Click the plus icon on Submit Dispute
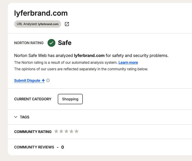The height and width of the screenshot is (161, 192). (43, 80)
